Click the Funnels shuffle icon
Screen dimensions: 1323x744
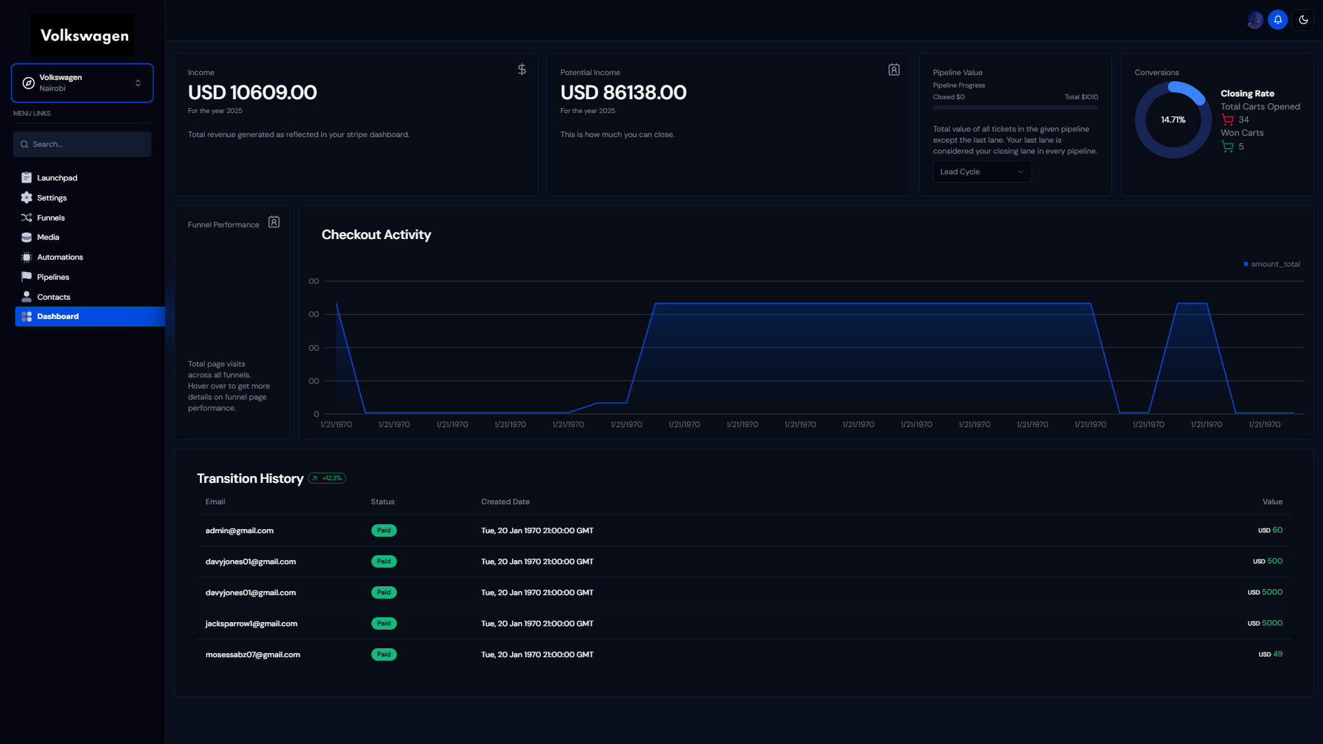click(26, 218)
